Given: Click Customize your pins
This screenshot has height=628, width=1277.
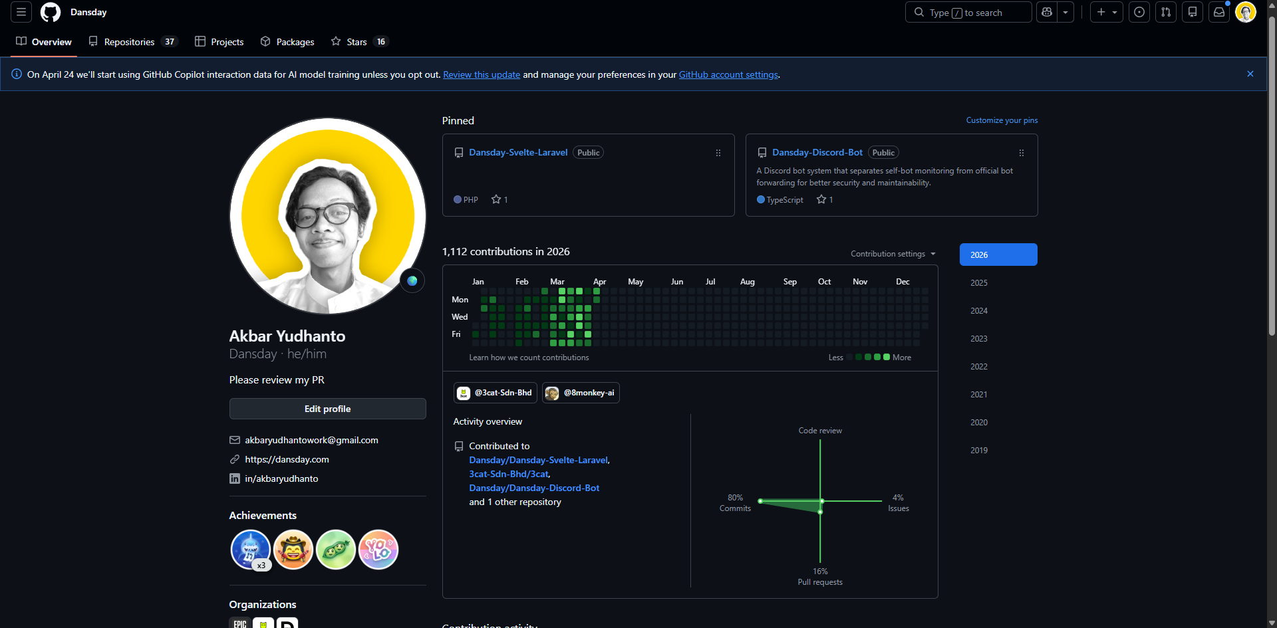Looking at the screenshot, I should tap(1002, 120).
